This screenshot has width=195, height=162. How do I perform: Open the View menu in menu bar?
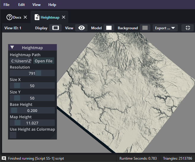[x=36, y=5]
